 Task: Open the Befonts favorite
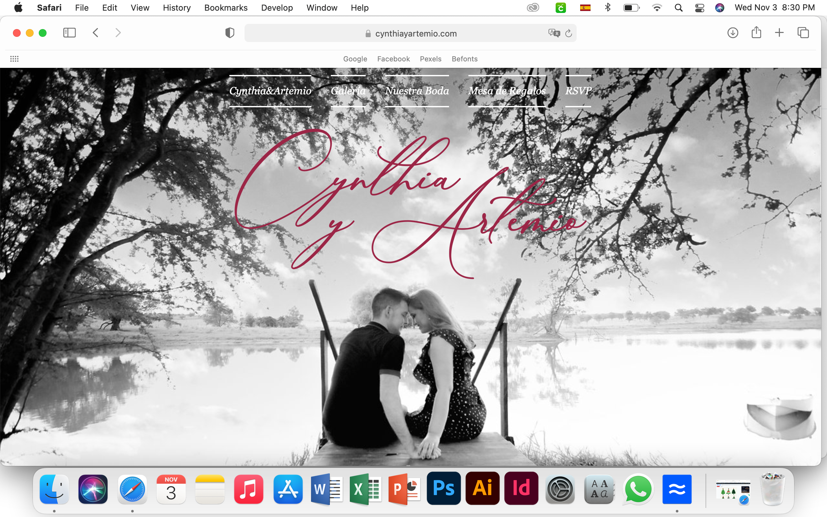(x=464, y=58)
